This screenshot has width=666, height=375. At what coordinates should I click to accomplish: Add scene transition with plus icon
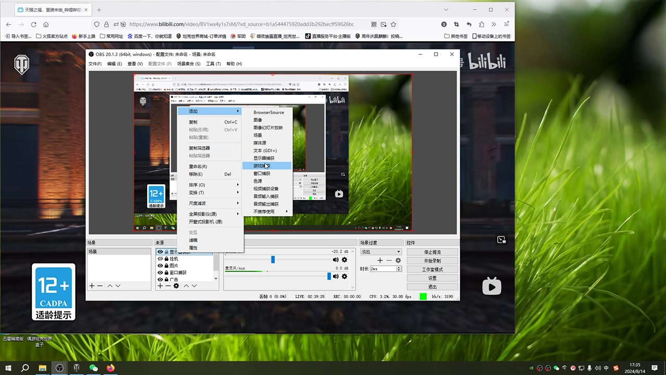pos(380,260)
